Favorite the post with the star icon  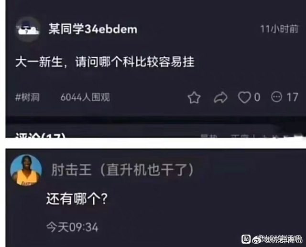194,97
